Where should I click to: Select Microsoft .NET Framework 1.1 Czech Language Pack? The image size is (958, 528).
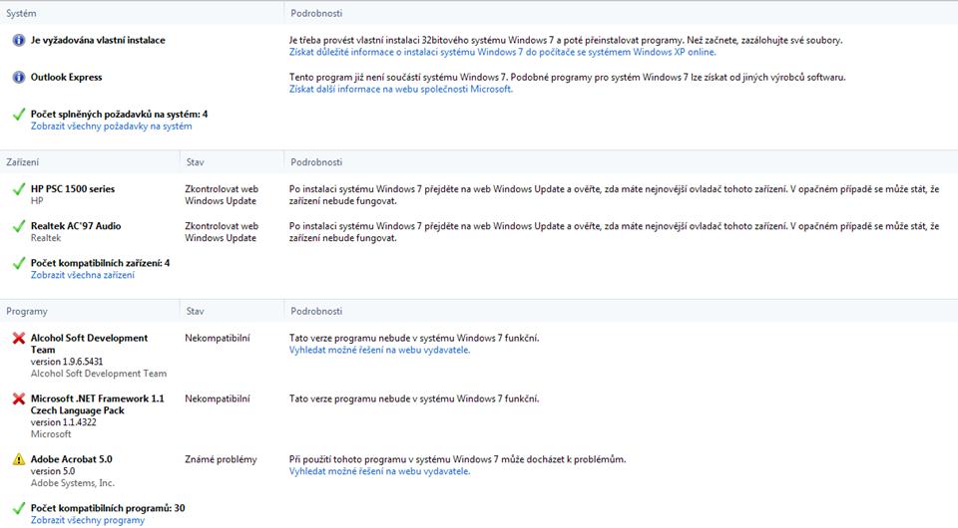click(97, 404)
